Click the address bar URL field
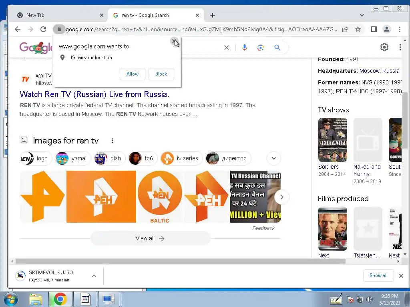The image size is (410, 307). [x=201, y=29]
